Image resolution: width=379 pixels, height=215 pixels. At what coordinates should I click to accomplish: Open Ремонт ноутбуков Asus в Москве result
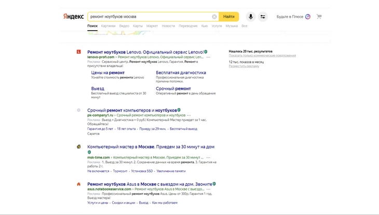(x=150, y=184)
